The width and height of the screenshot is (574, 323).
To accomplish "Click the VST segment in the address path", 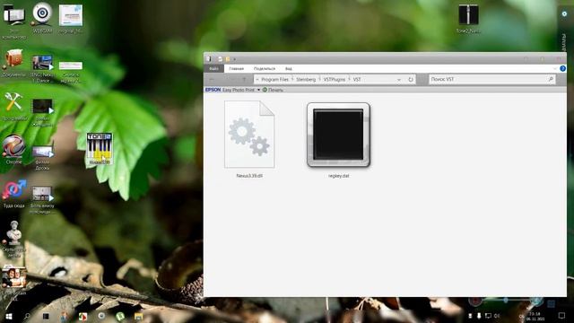I will 357,80.
